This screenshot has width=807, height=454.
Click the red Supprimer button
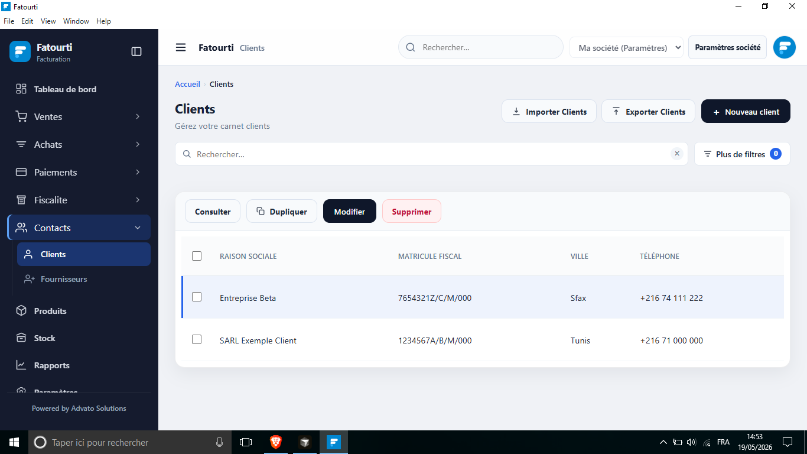coord(412,211)
